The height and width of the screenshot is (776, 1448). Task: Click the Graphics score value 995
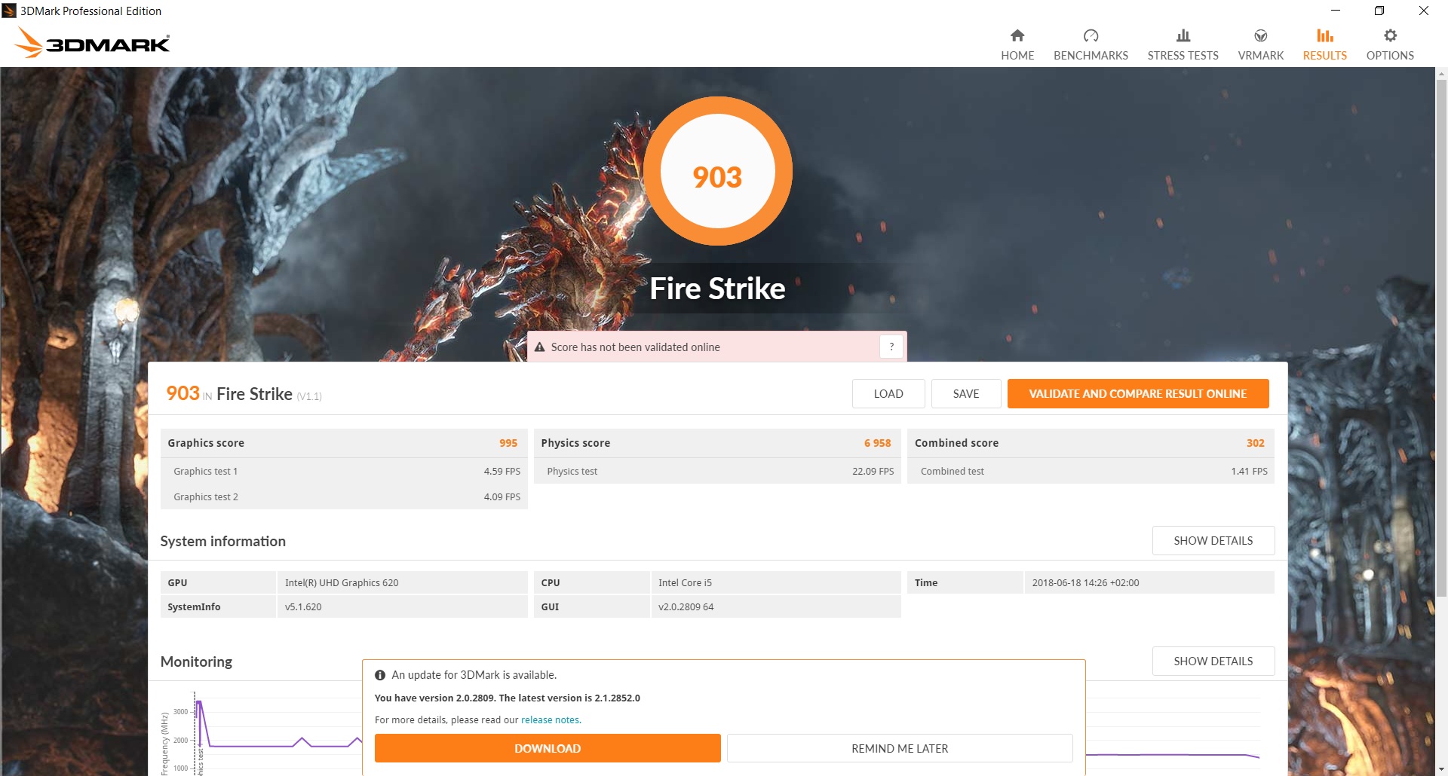tap(508, 443)
